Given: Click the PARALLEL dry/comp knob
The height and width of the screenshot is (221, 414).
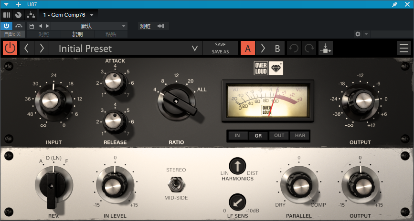Looking at the screenshot, I should pyautogui.click(x=300, y=186).
